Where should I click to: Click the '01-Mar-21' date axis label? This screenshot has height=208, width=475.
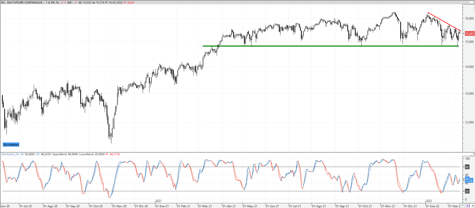tap(205, 206)
